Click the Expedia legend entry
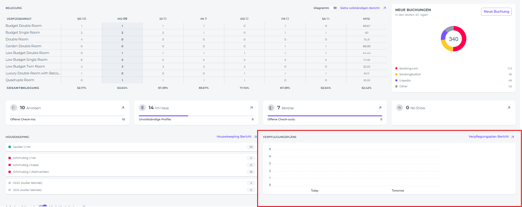 point(405,81)
